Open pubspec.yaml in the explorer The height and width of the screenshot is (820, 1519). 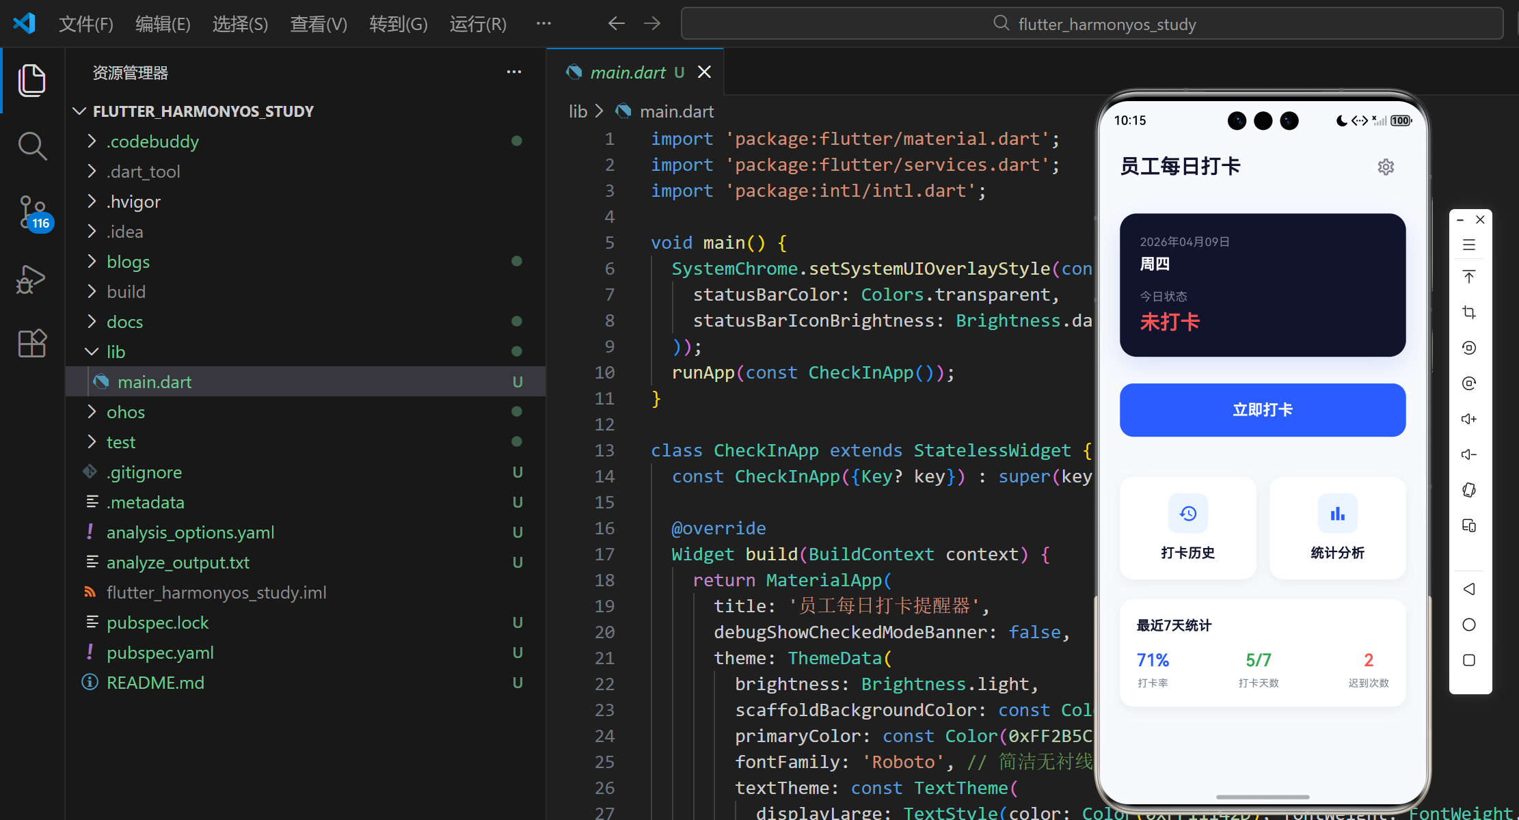tap(306, 653)
